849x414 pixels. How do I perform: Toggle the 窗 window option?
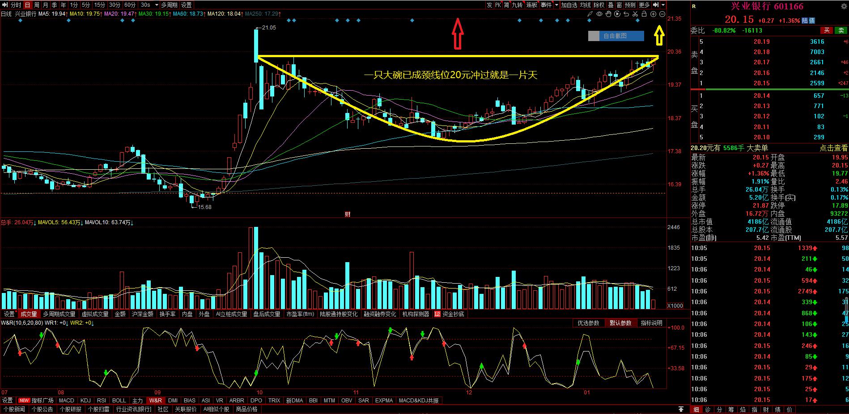[619, 5]
